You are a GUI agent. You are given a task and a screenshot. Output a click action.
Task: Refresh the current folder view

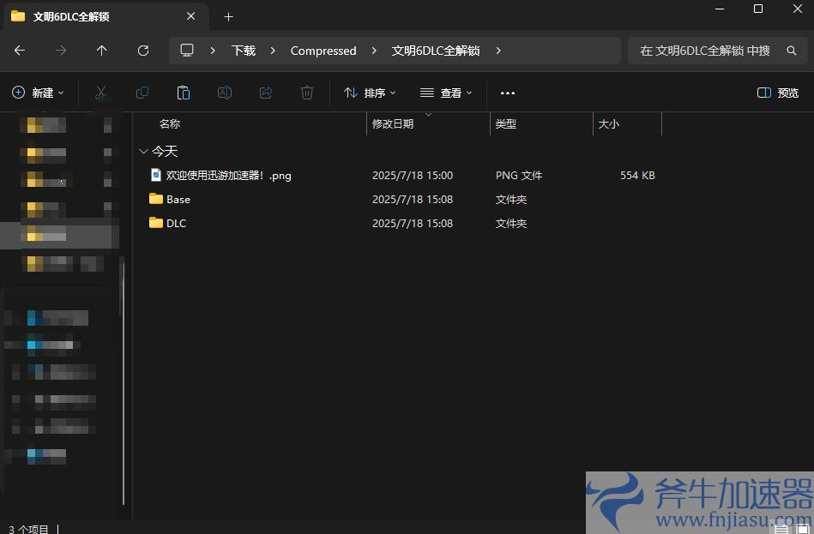tap(143, 51)
